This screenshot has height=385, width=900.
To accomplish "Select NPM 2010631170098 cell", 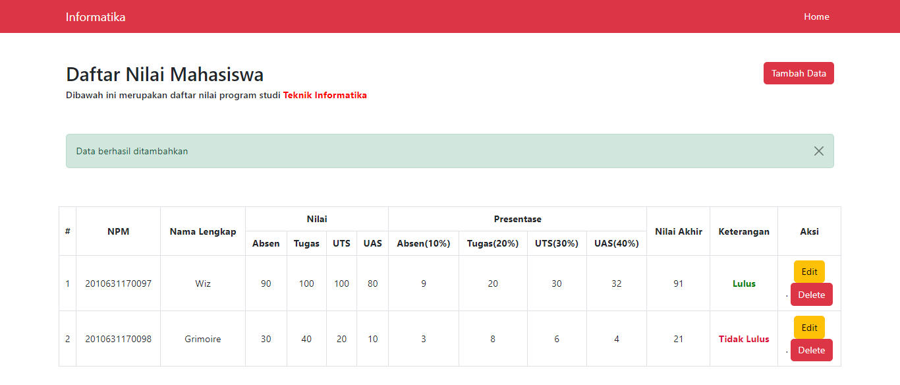I will pos(118,339).
